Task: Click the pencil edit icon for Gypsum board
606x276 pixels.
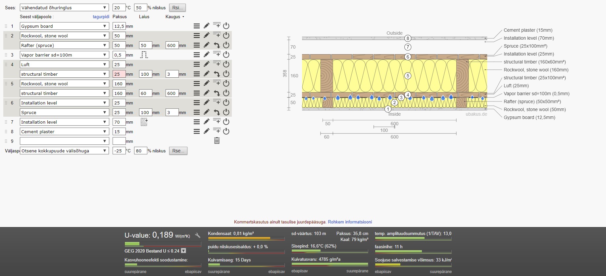Action: pos(207,26)
